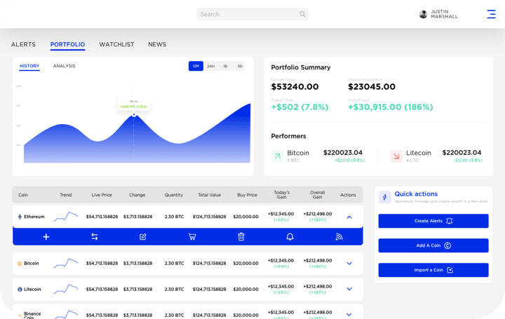The width and height of the screenshot is (505, 319).
Task: Click the trash delete icon for Ethereum
Action: coord(241,237)
